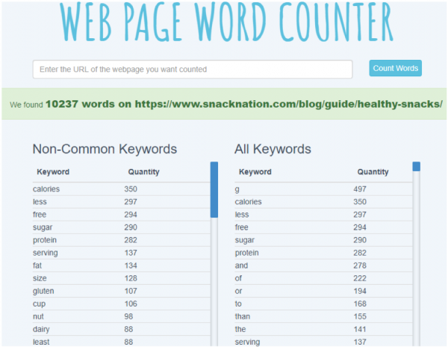The image size is (448, 347).
Task: Select 'sugar' in Non-Common Keywords list
Action: pos(43,227)
